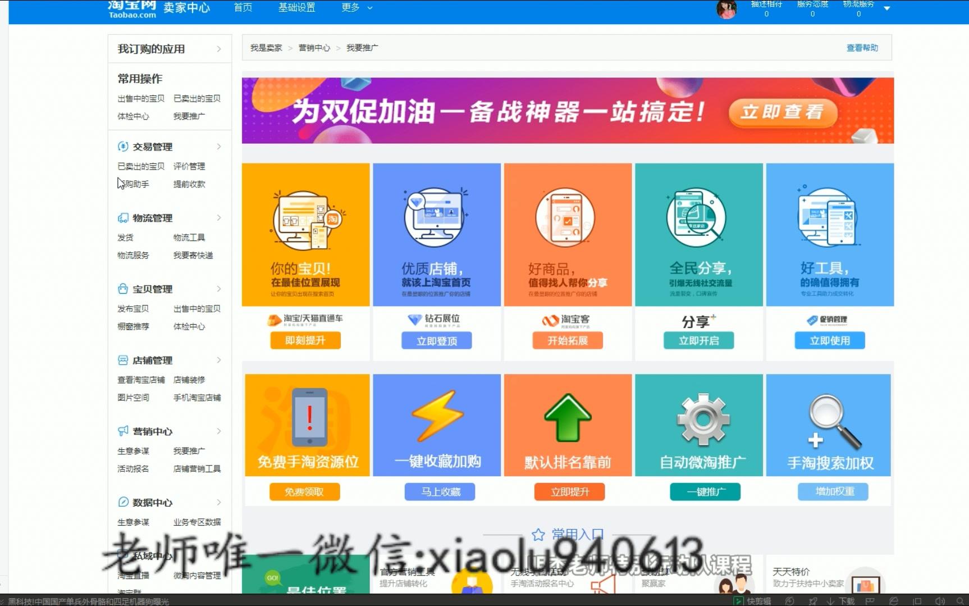
Task: Click 我是卖家 breadcrumb
Action: (266, 48)
